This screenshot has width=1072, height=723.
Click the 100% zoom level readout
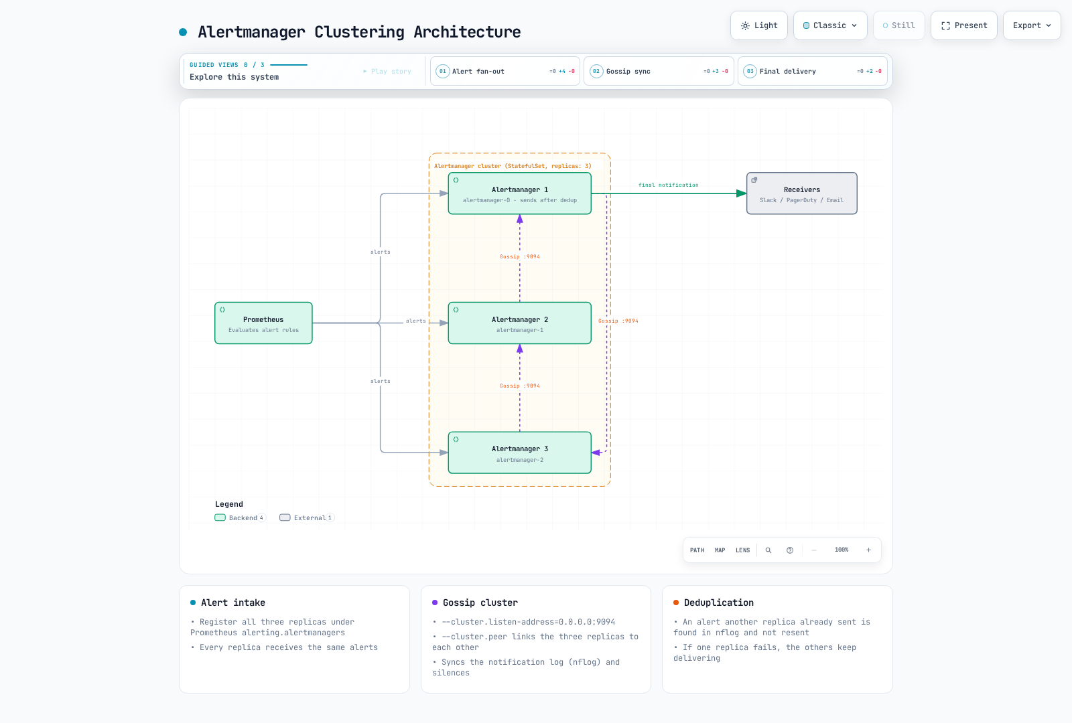click(842, 550)
